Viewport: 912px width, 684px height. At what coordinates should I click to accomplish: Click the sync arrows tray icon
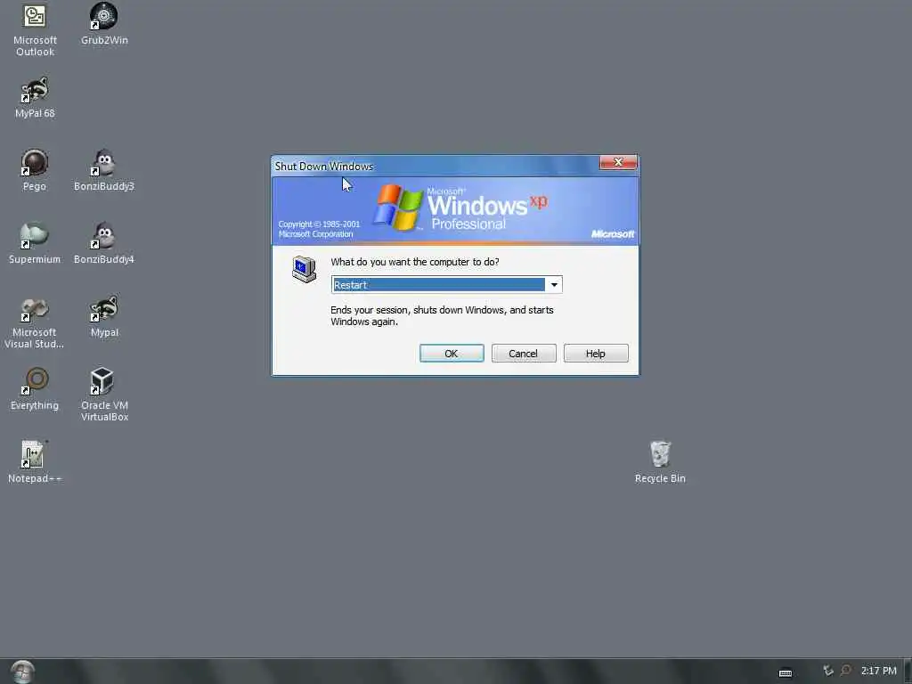pos(828,671)
